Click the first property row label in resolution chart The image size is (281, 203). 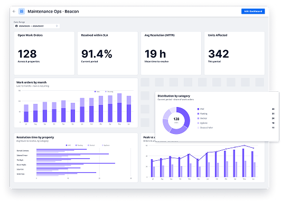coord(23,151)
